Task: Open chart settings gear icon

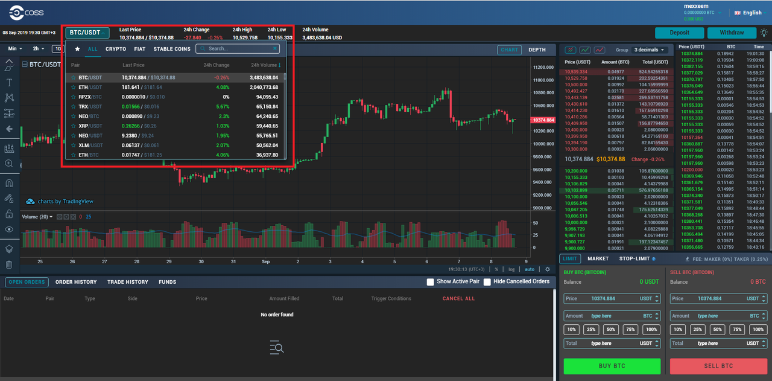Action: [x=548, y=269]
